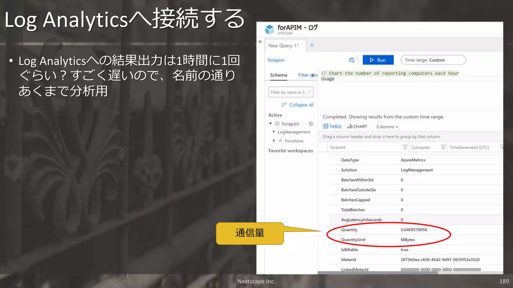Screen dimensions: 513x288
Task: Select the AvgLatencyInSeconds row
Action: pyautogui.click(x=416, y=220)
